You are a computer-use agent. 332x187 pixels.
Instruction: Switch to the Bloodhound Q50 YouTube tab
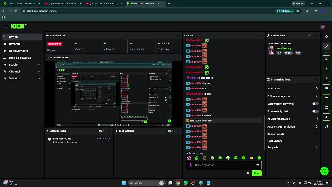[x=63, y=4]
